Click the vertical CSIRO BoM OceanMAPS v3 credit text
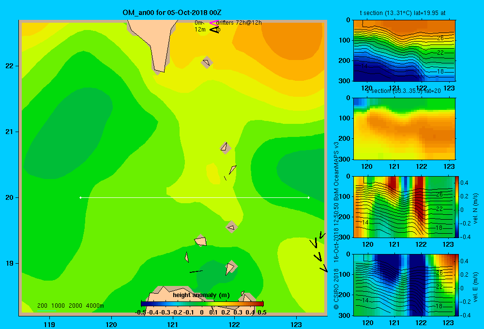 pos(336,225)
